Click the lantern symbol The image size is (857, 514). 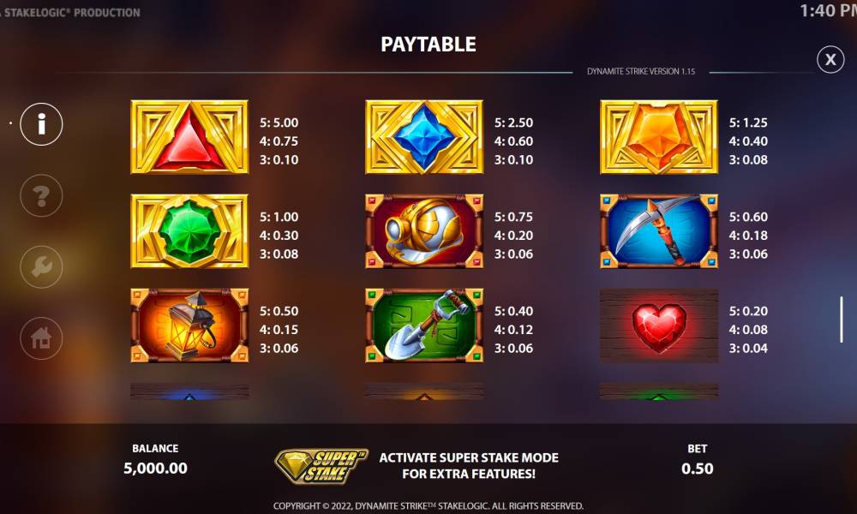(x=189, y=325)
